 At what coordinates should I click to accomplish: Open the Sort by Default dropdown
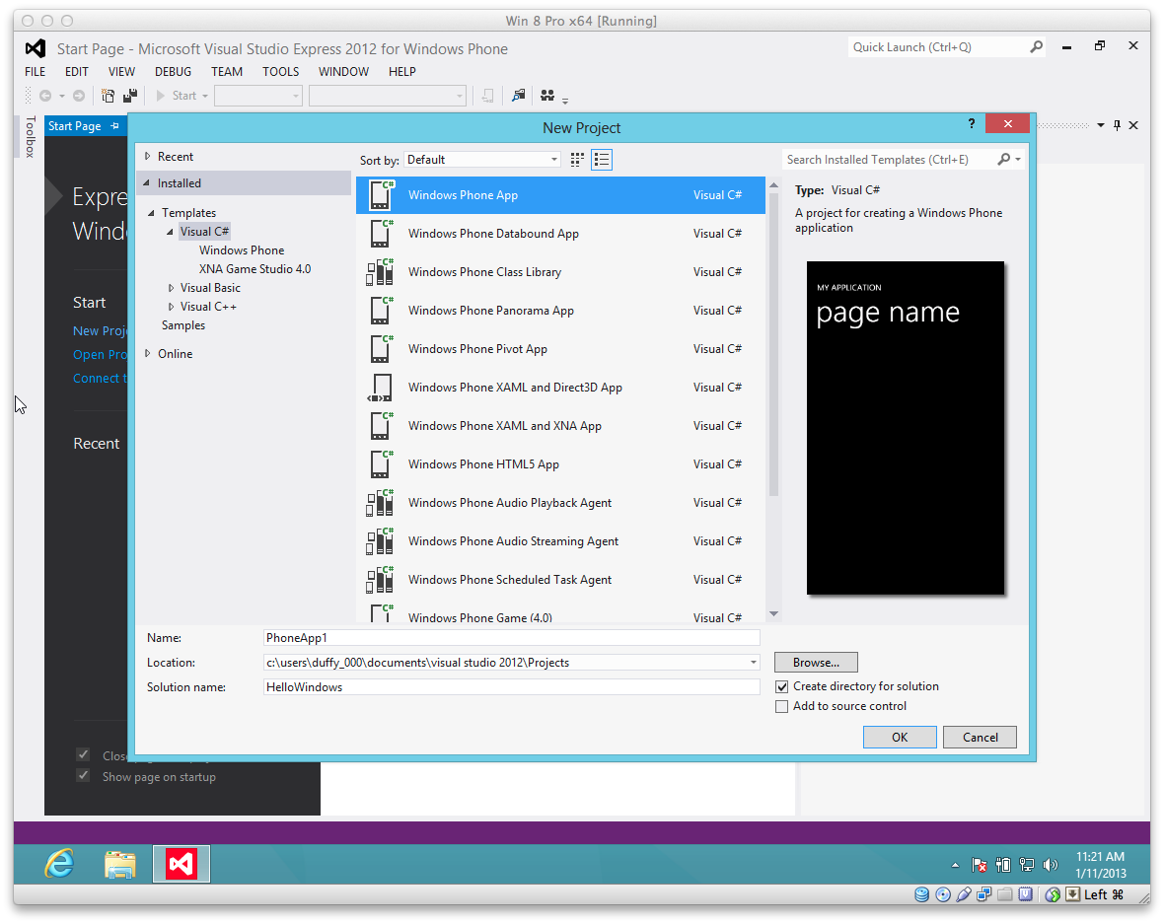tap(482, 160)
